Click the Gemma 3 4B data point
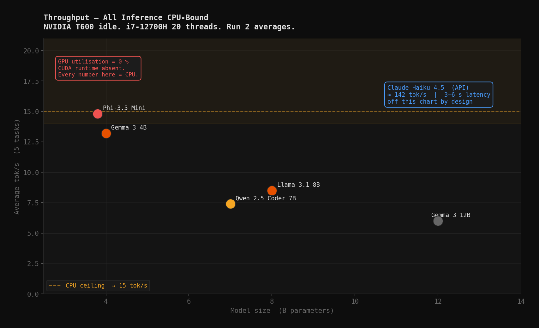 [x=106, y=133]
